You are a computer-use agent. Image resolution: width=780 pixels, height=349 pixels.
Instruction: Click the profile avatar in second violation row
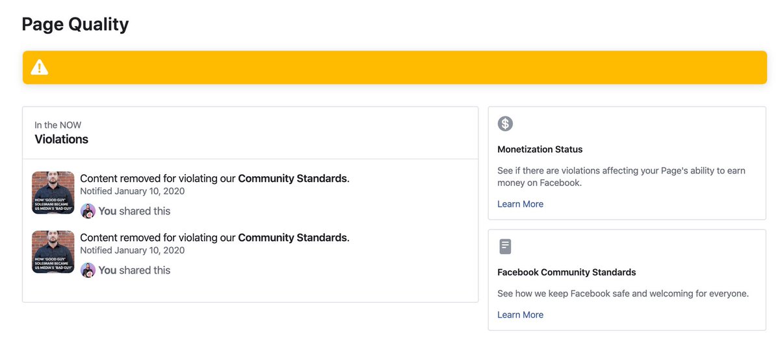point(88,270)
